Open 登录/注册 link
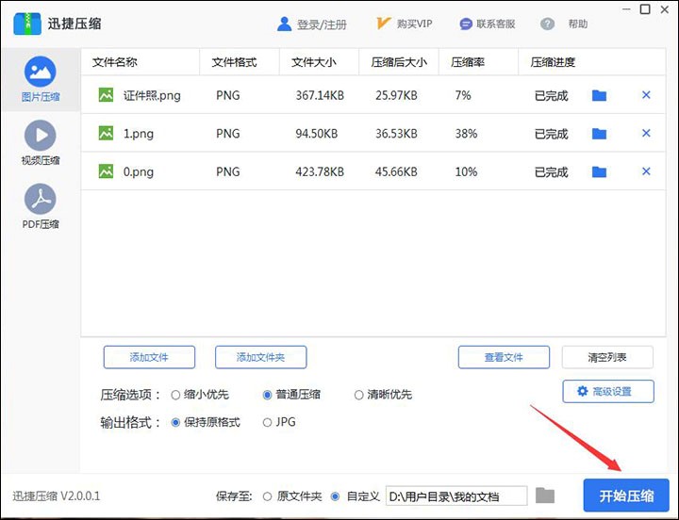Viewport: 679px width, 520px height. point(322,24)
